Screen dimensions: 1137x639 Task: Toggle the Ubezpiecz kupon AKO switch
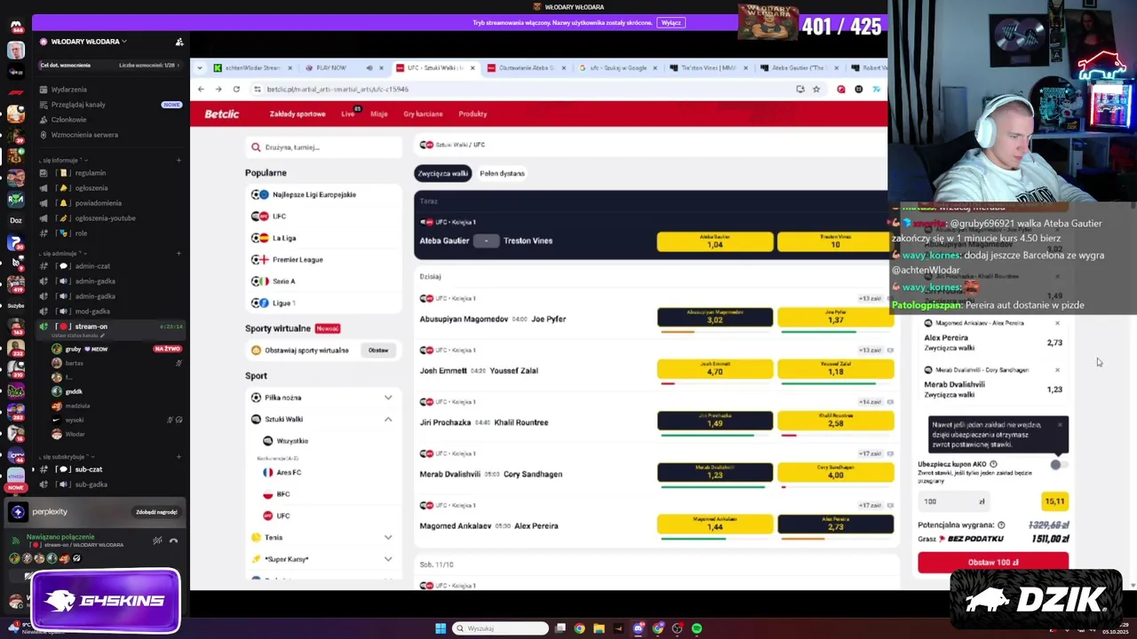pos(1058,464)
